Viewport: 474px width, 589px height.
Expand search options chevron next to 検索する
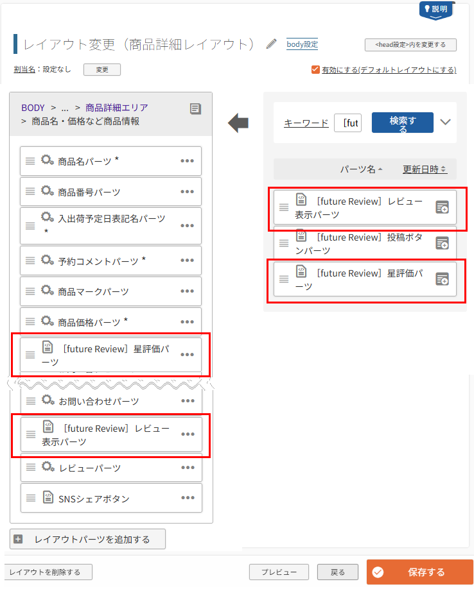coord(446,122)
